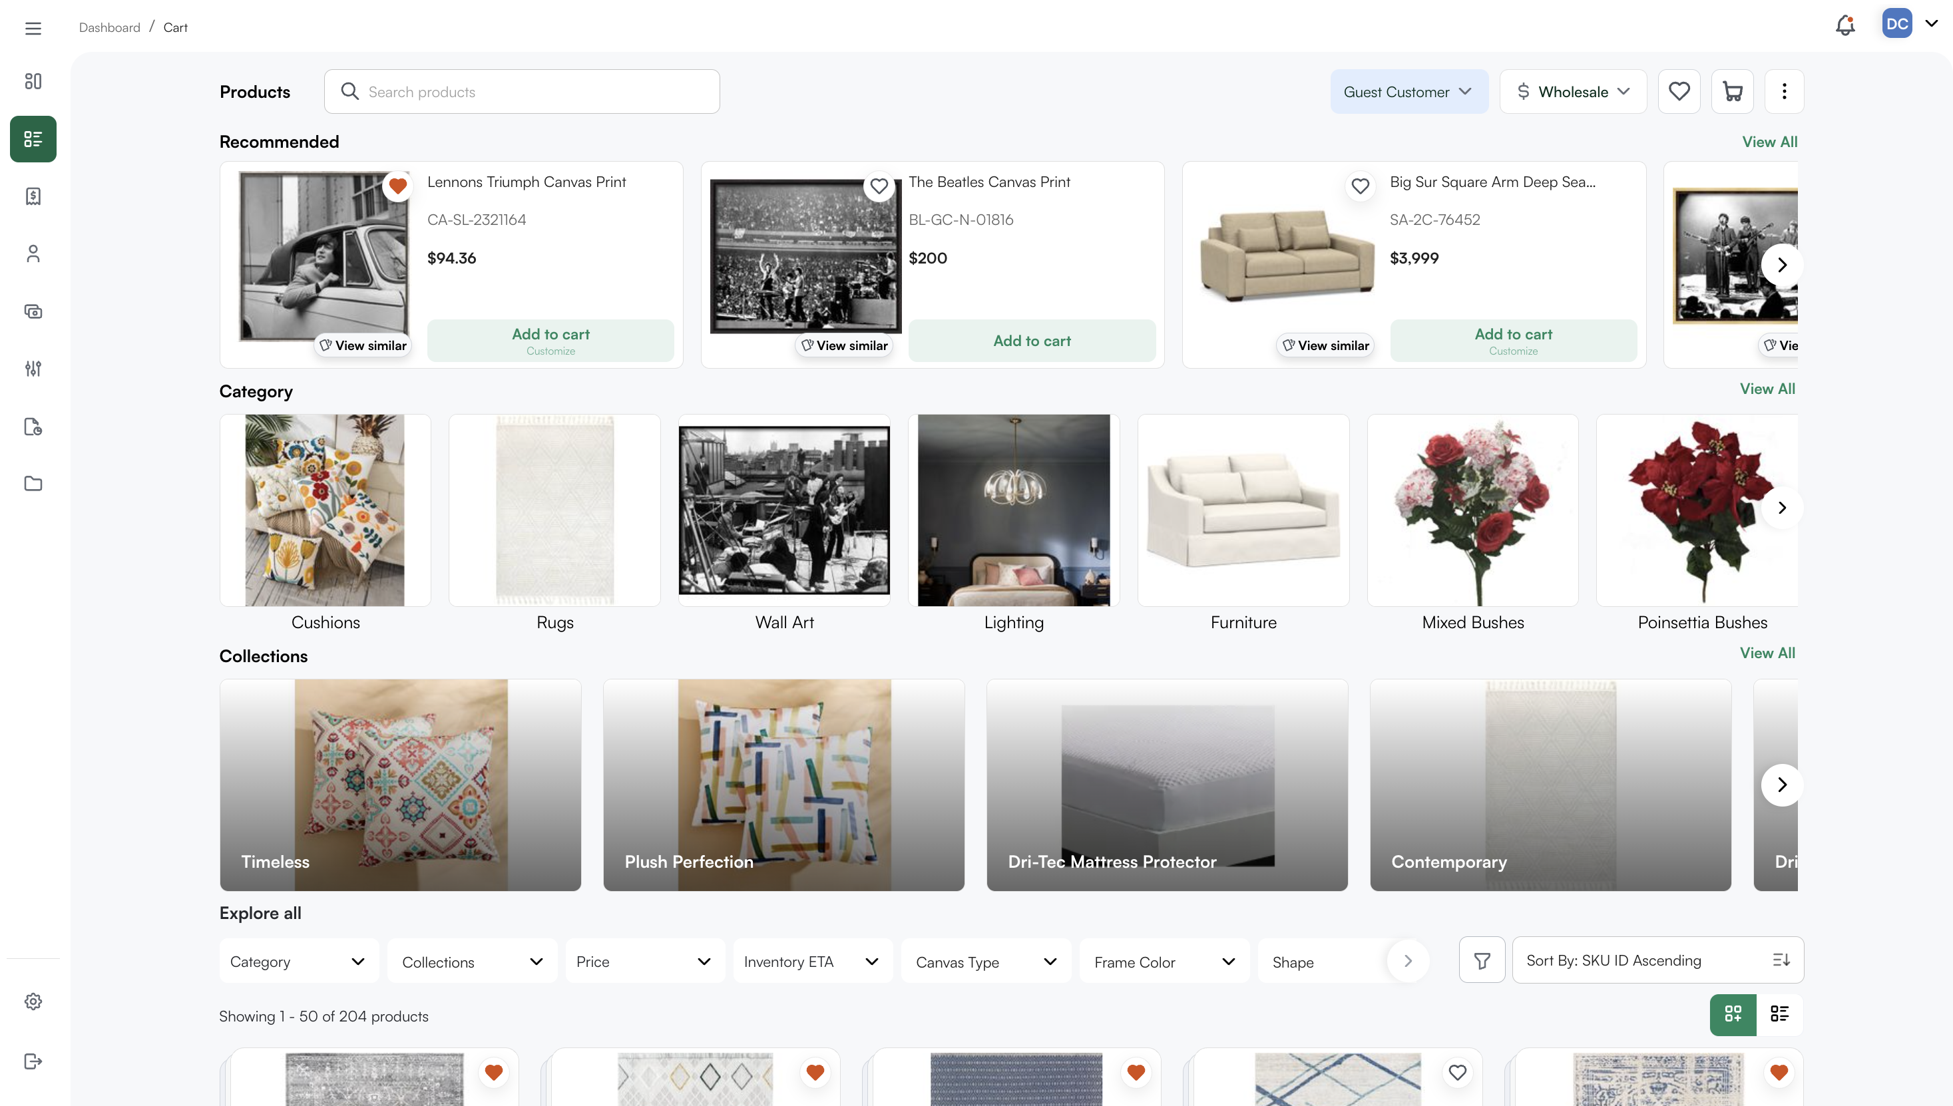Unfavorite the Lennons Triumph Canvas Print
The height and width of the screenshot is (1106, 1953).
point(397,186)
